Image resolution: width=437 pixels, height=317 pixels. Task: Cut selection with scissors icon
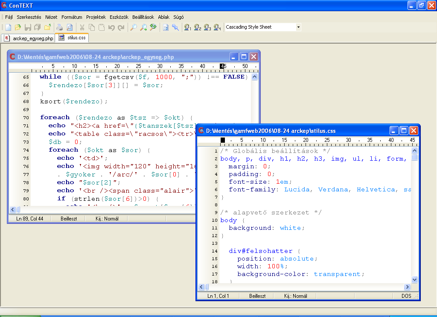click(82, 27)
